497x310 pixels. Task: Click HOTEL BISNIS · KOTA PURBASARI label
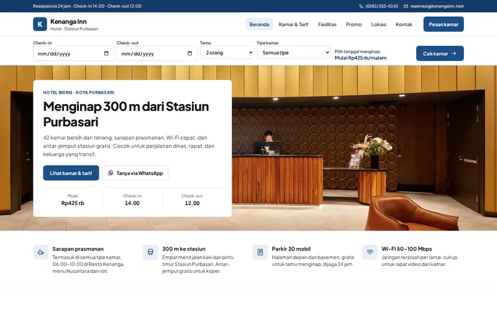click(79, 92)
